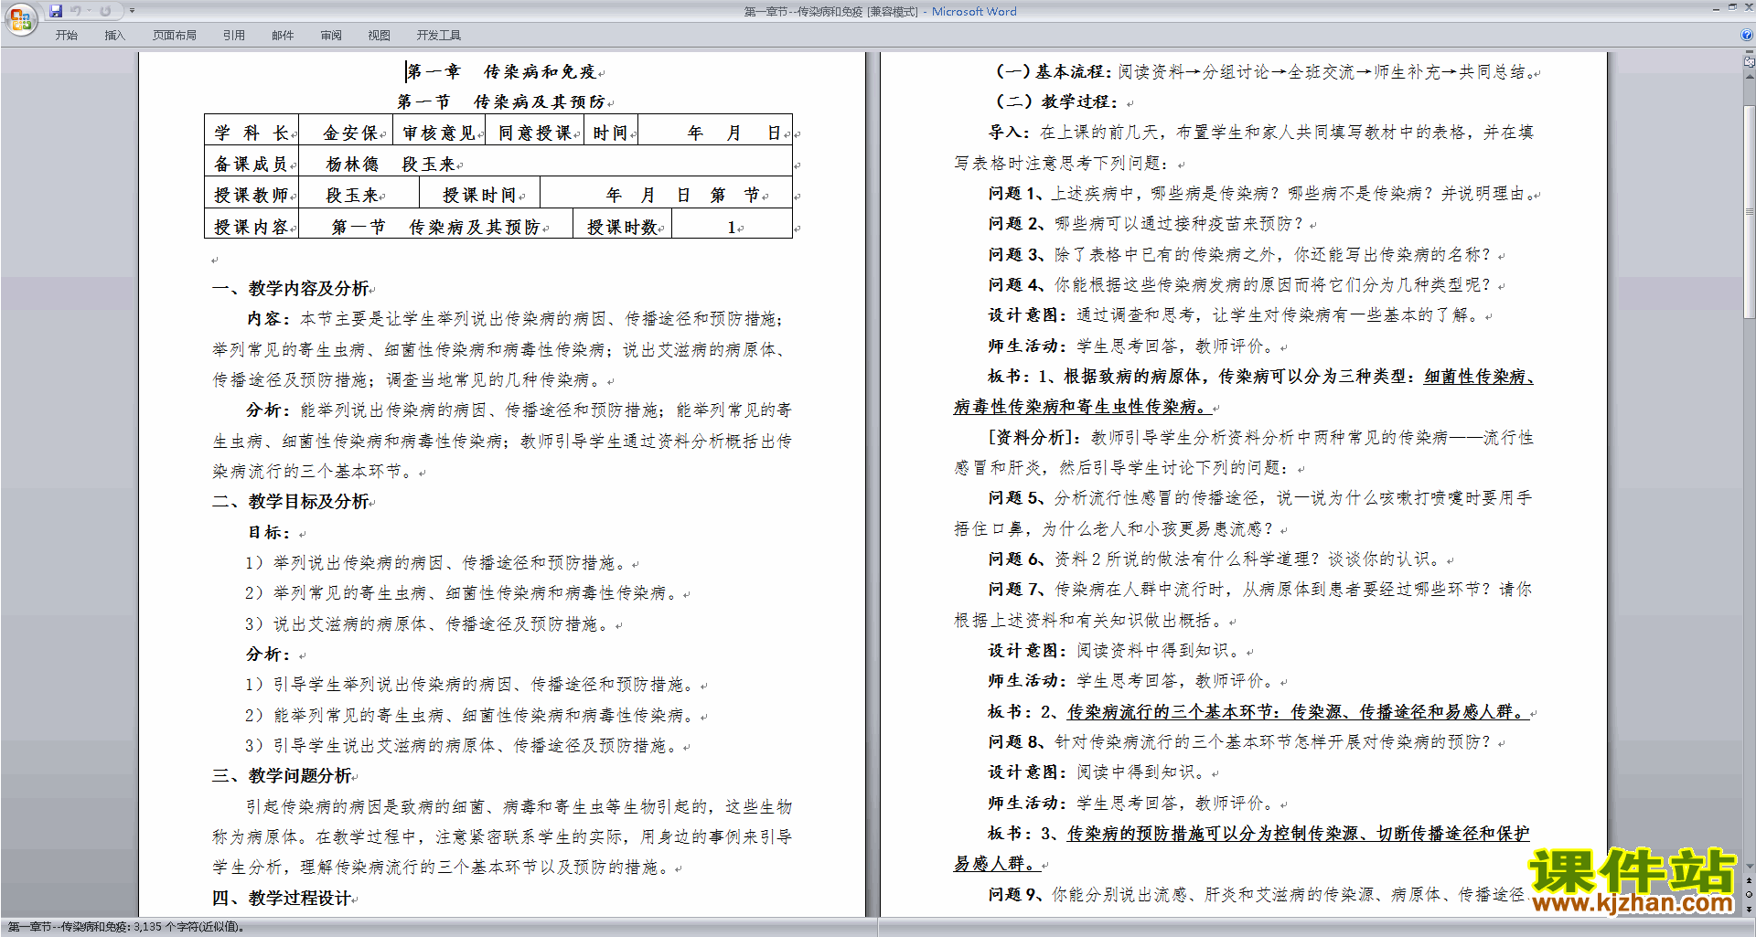1756x937 pixels.
Task: Click heading 二、教学目标及分析
Action: (x=291, y=501)
